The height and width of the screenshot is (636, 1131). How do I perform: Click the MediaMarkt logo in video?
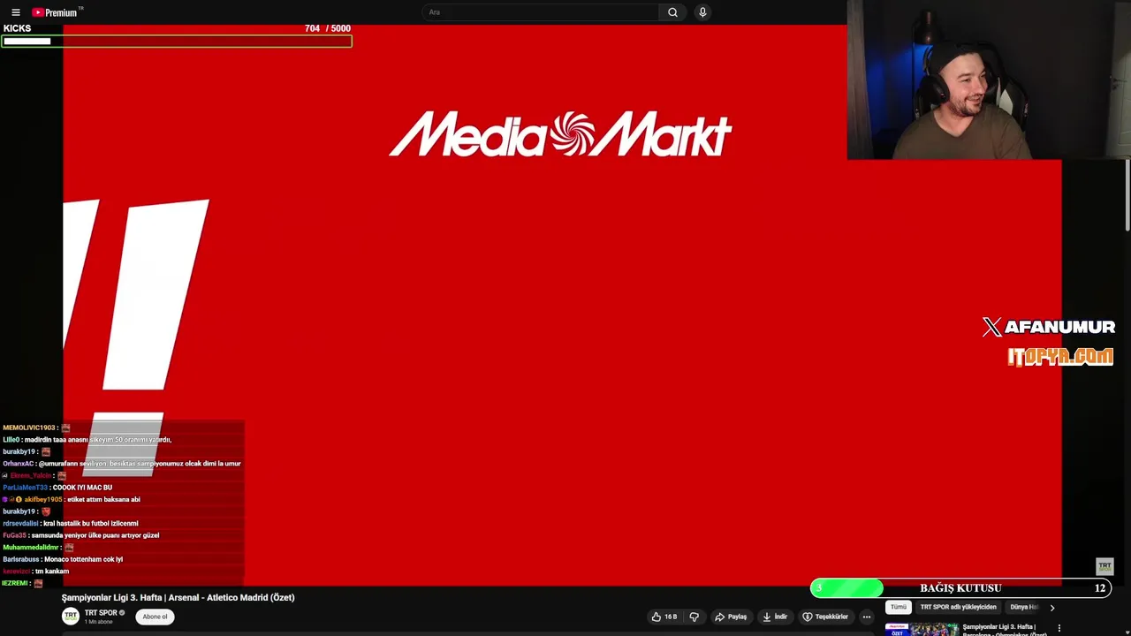click(x=560, y=134)
